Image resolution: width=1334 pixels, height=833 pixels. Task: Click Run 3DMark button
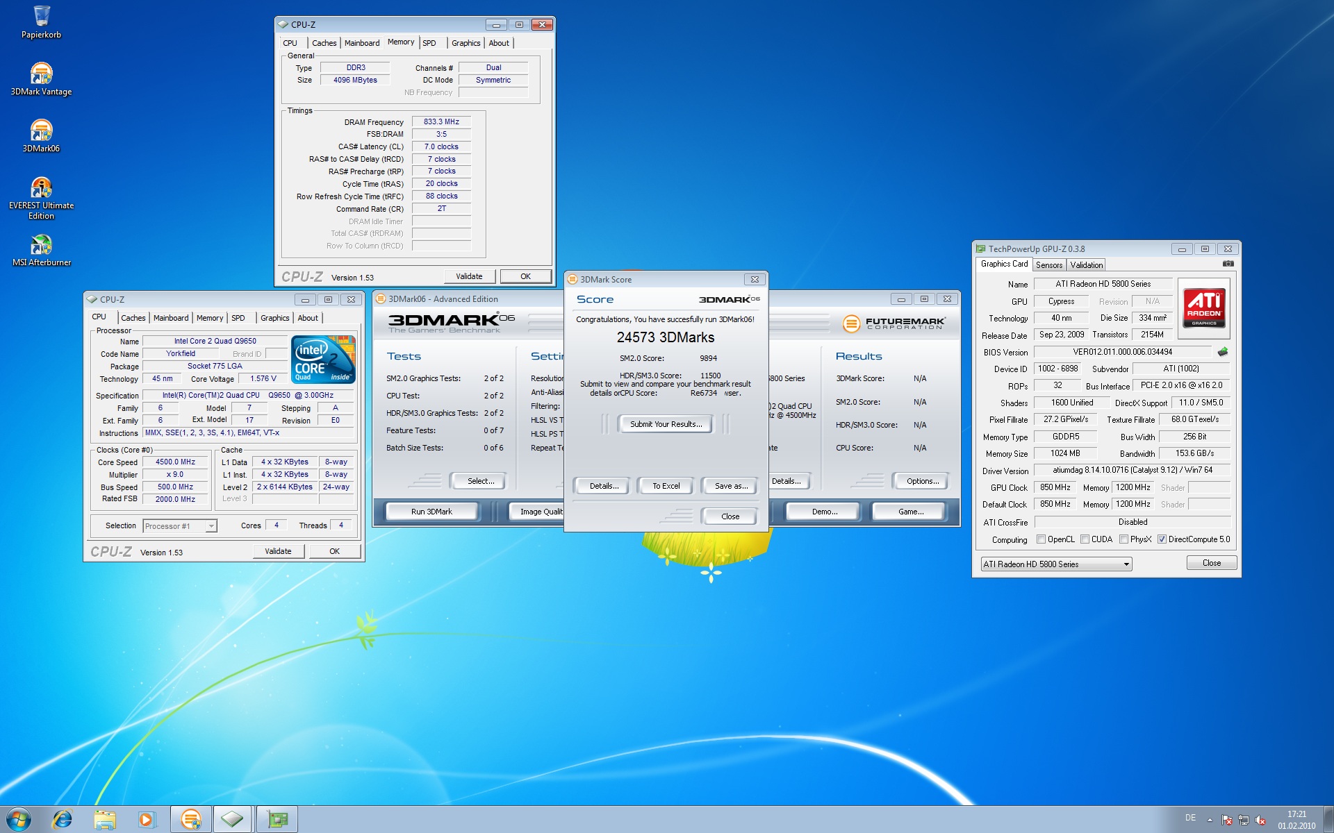click(431, 512)
